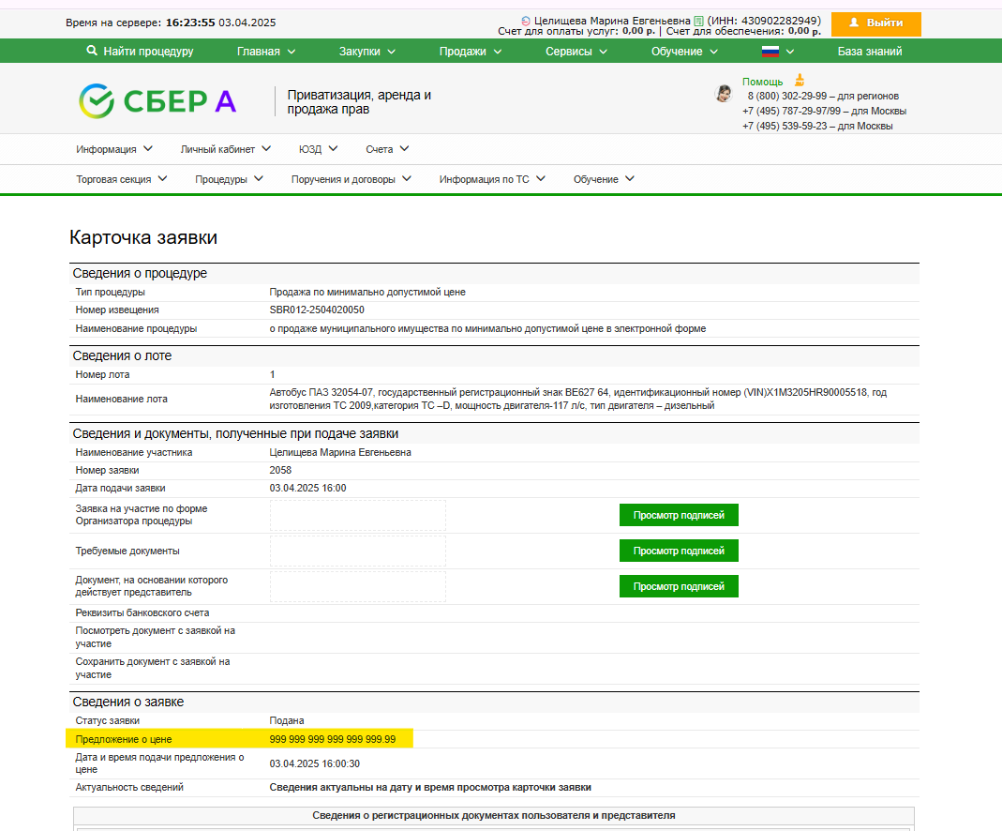Click participant name Целищева Марина Евгеньевна in card
Viewport: 1002px width, 831px height.
[340, 452]
